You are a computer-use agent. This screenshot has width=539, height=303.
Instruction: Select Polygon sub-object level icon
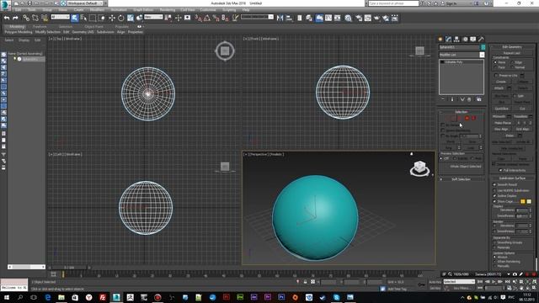click(467, 118)
